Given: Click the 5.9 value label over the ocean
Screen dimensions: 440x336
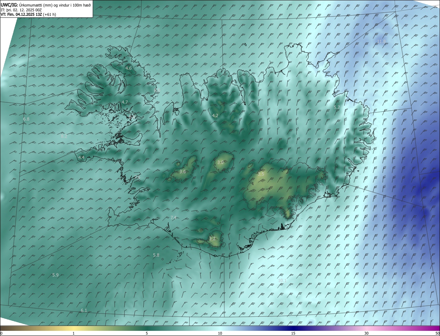Looking at the screenshot, I should 55,275.
